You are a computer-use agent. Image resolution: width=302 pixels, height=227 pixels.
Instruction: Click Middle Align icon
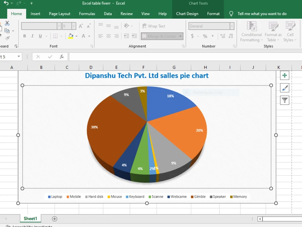(x=109, y=26)
